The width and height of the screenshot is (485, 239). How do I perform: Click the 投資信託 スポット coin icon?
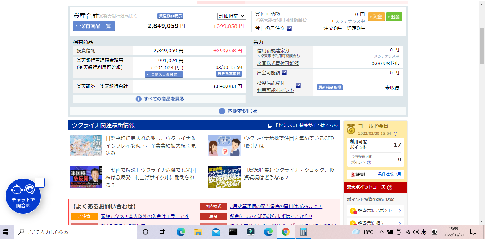coord(352,211)
